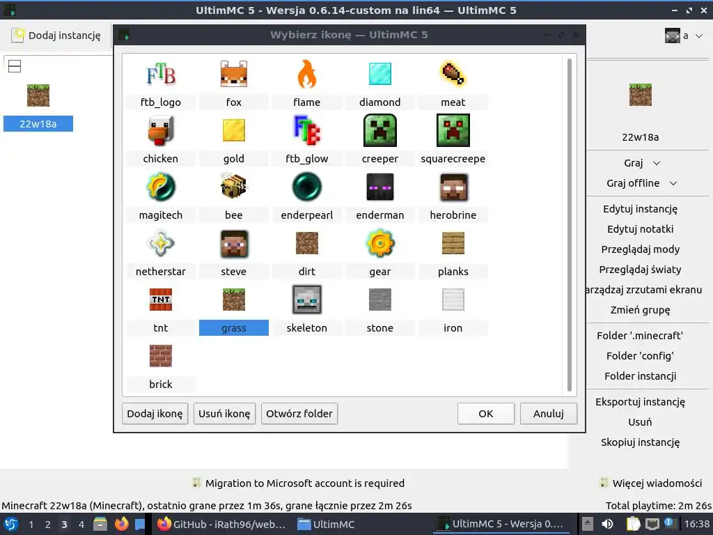Select the bee icon
This screenshot has height=535, width=713.
pos(234,187)
